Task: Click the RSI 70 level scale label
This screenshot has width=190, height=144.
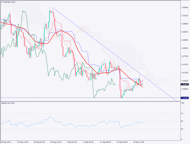Action: [182, 113]
